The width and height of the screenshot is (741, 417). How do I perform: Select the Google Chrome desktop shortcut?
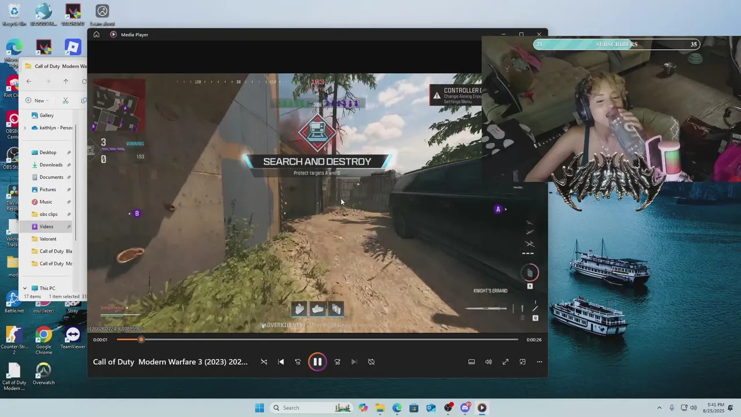tap(43, 340)
